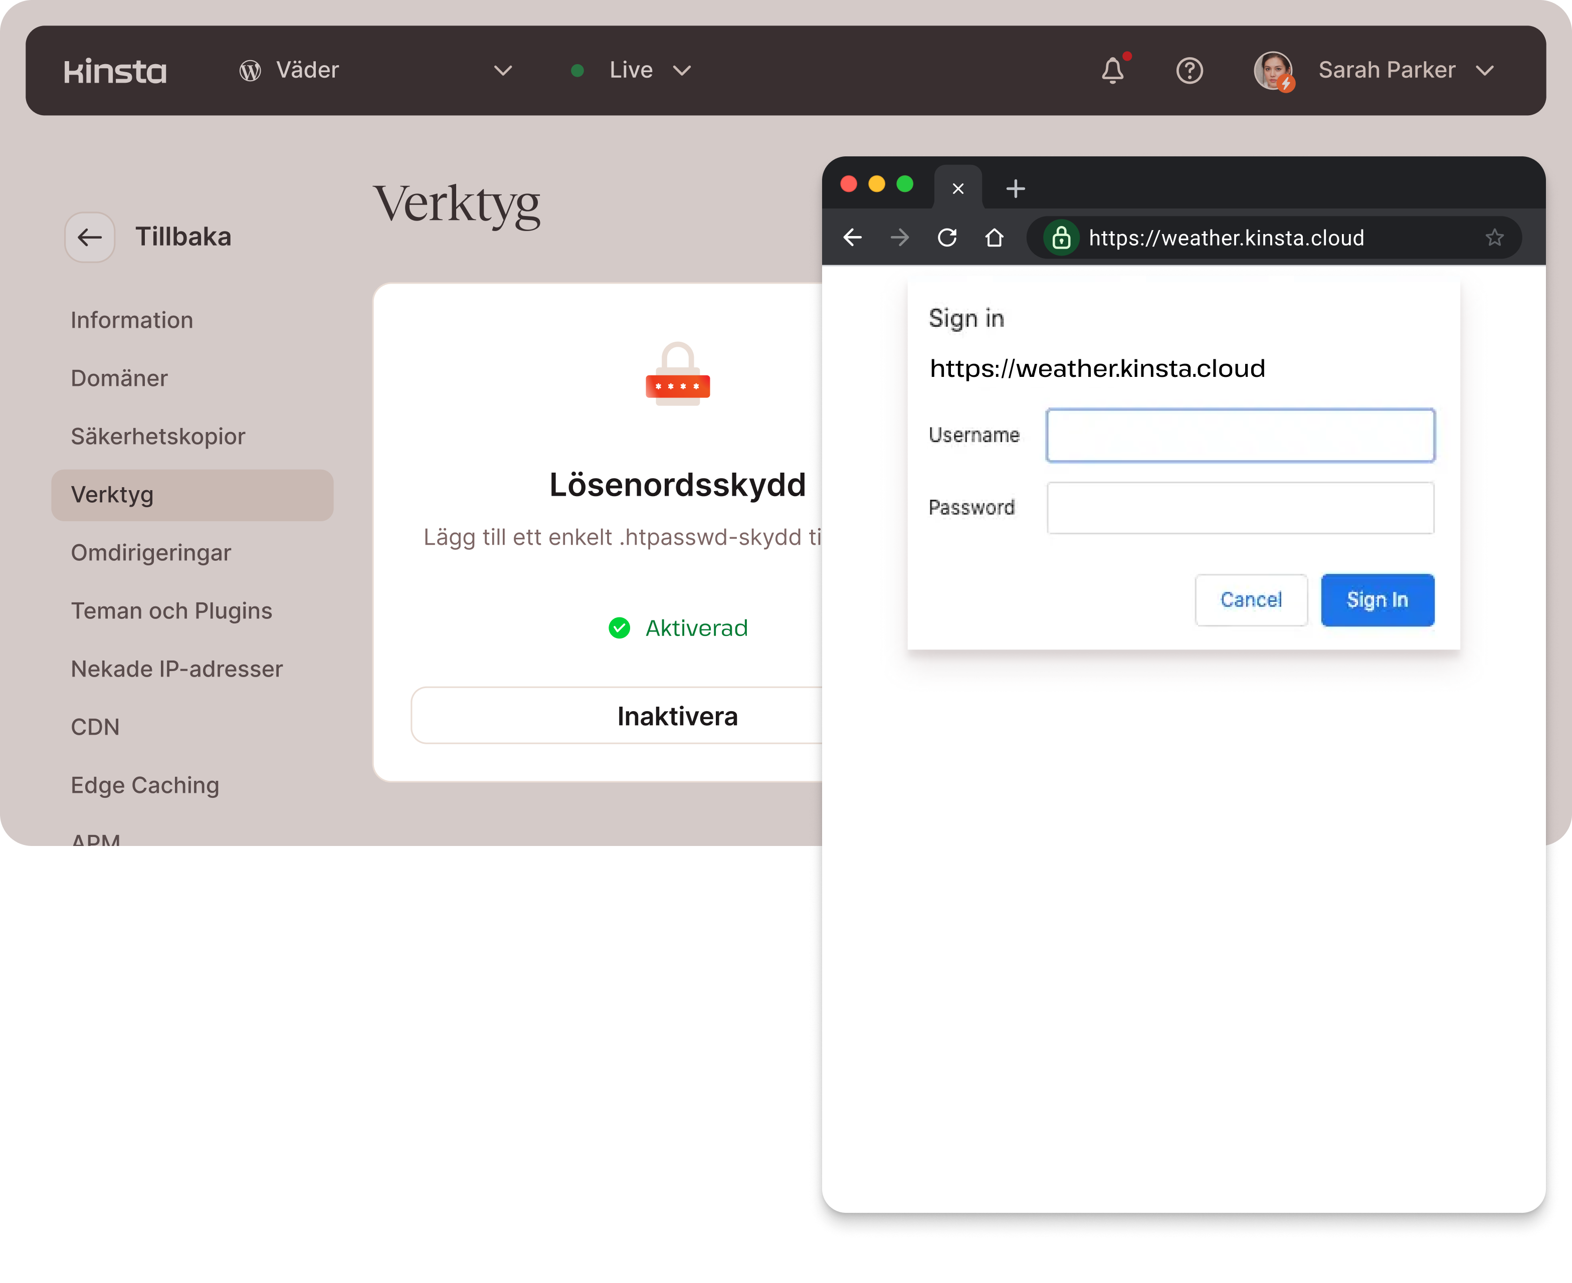Open a new browser tab

[1016, 189]
